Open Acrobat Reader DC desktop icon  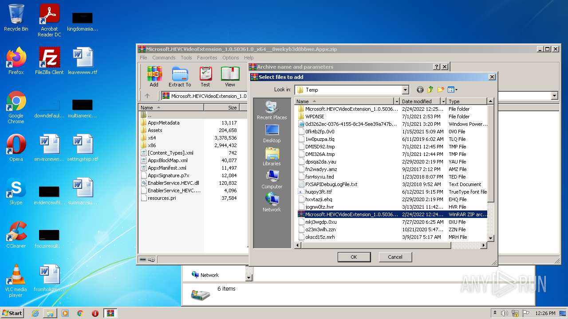click(49, 20)
